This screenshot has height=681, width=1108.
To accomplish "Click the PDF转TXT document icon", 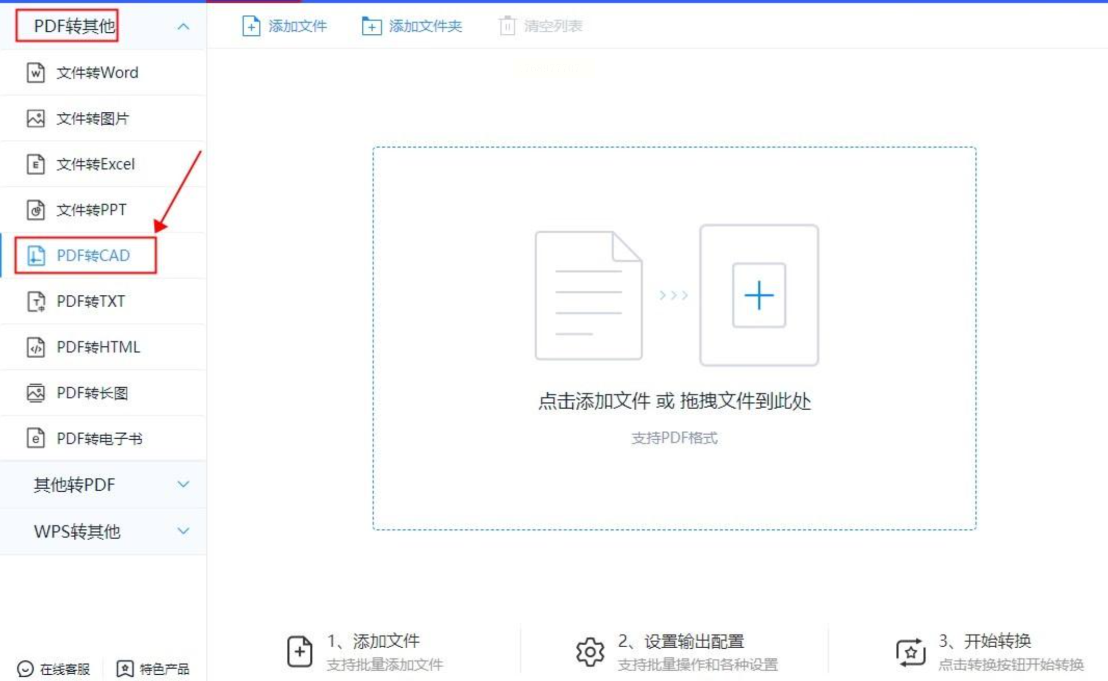I will pyautogui.click(x=35, y=302).
